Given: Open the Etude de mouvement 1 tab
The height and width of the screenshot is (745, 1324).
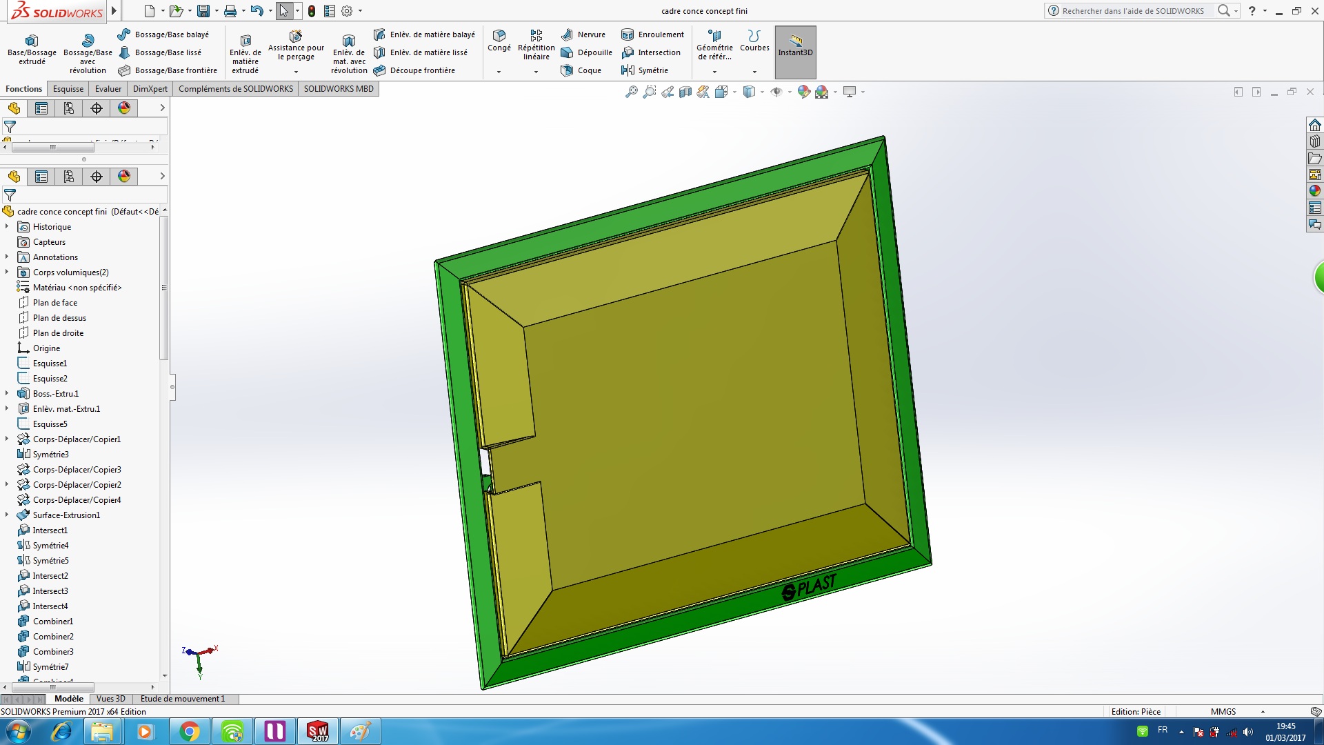Looking at the screenshot, I should [183, 699].
